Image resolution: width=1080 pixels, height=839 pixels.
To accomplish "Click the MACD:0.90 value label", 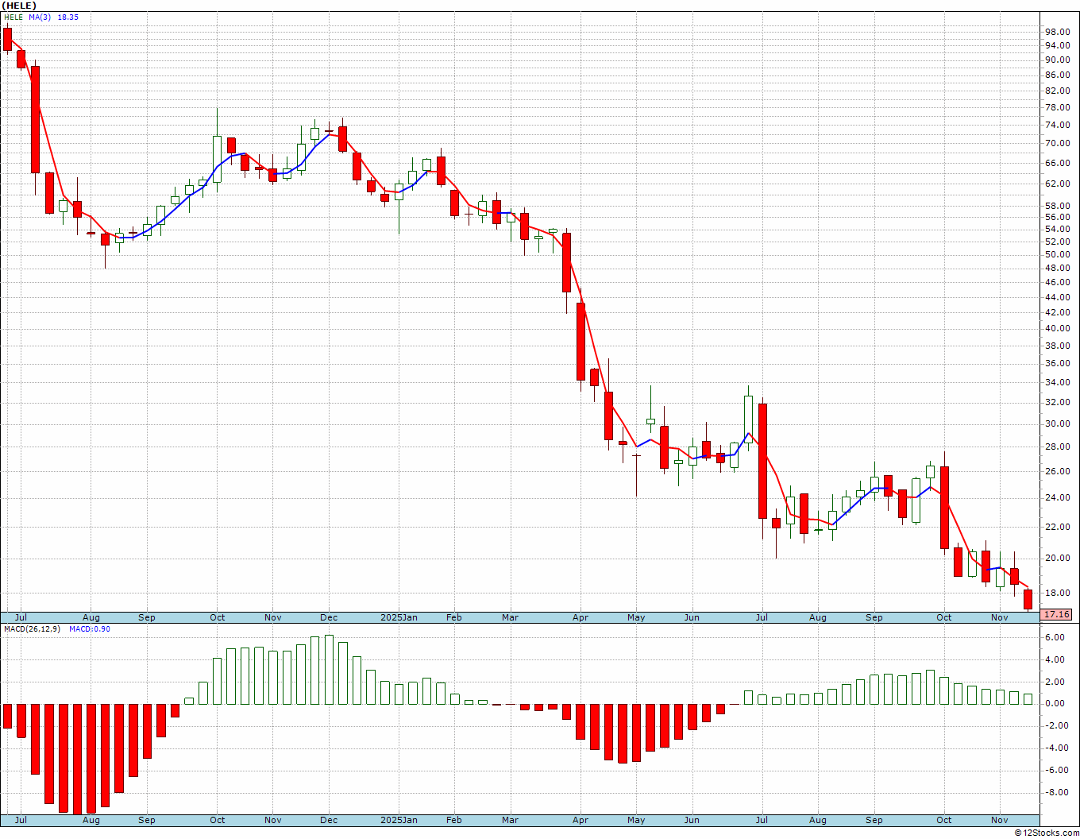I will click(x=90, y=628).
